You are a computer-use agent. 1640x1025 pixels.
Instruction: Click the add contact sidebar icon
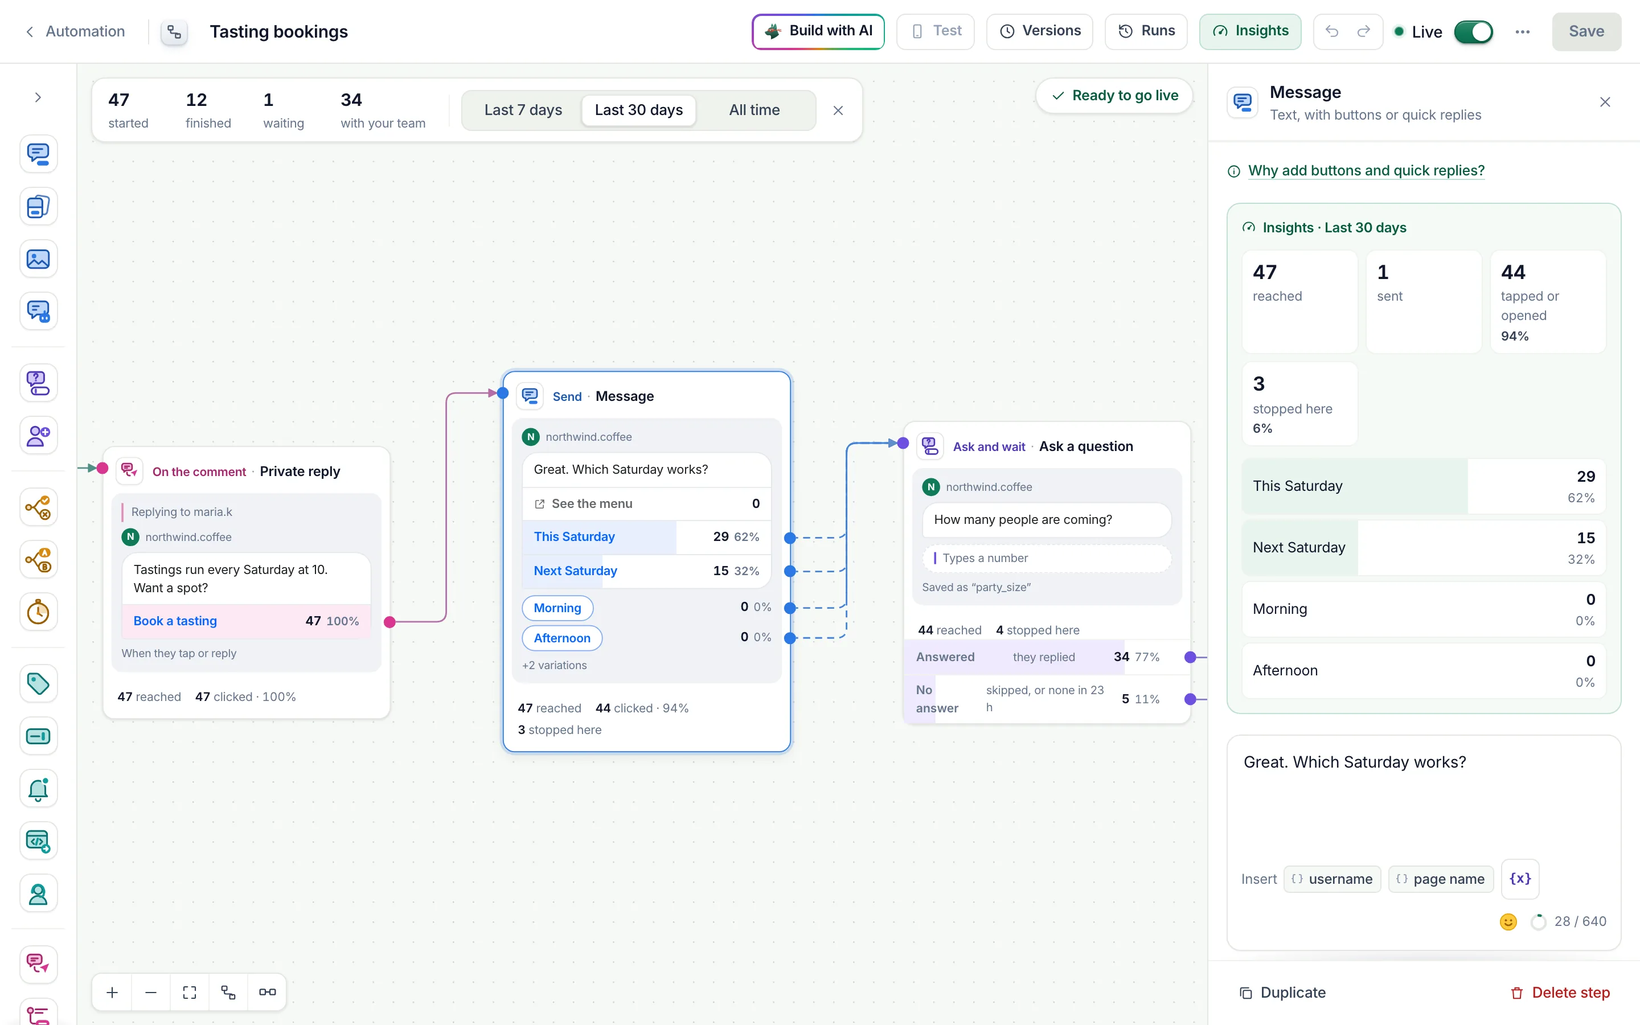tap(38, 435)
